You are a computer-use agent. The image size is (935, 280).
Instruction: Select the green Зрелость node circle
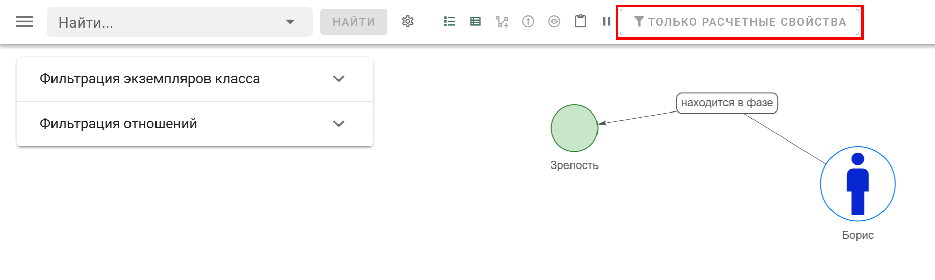(574, 128)
